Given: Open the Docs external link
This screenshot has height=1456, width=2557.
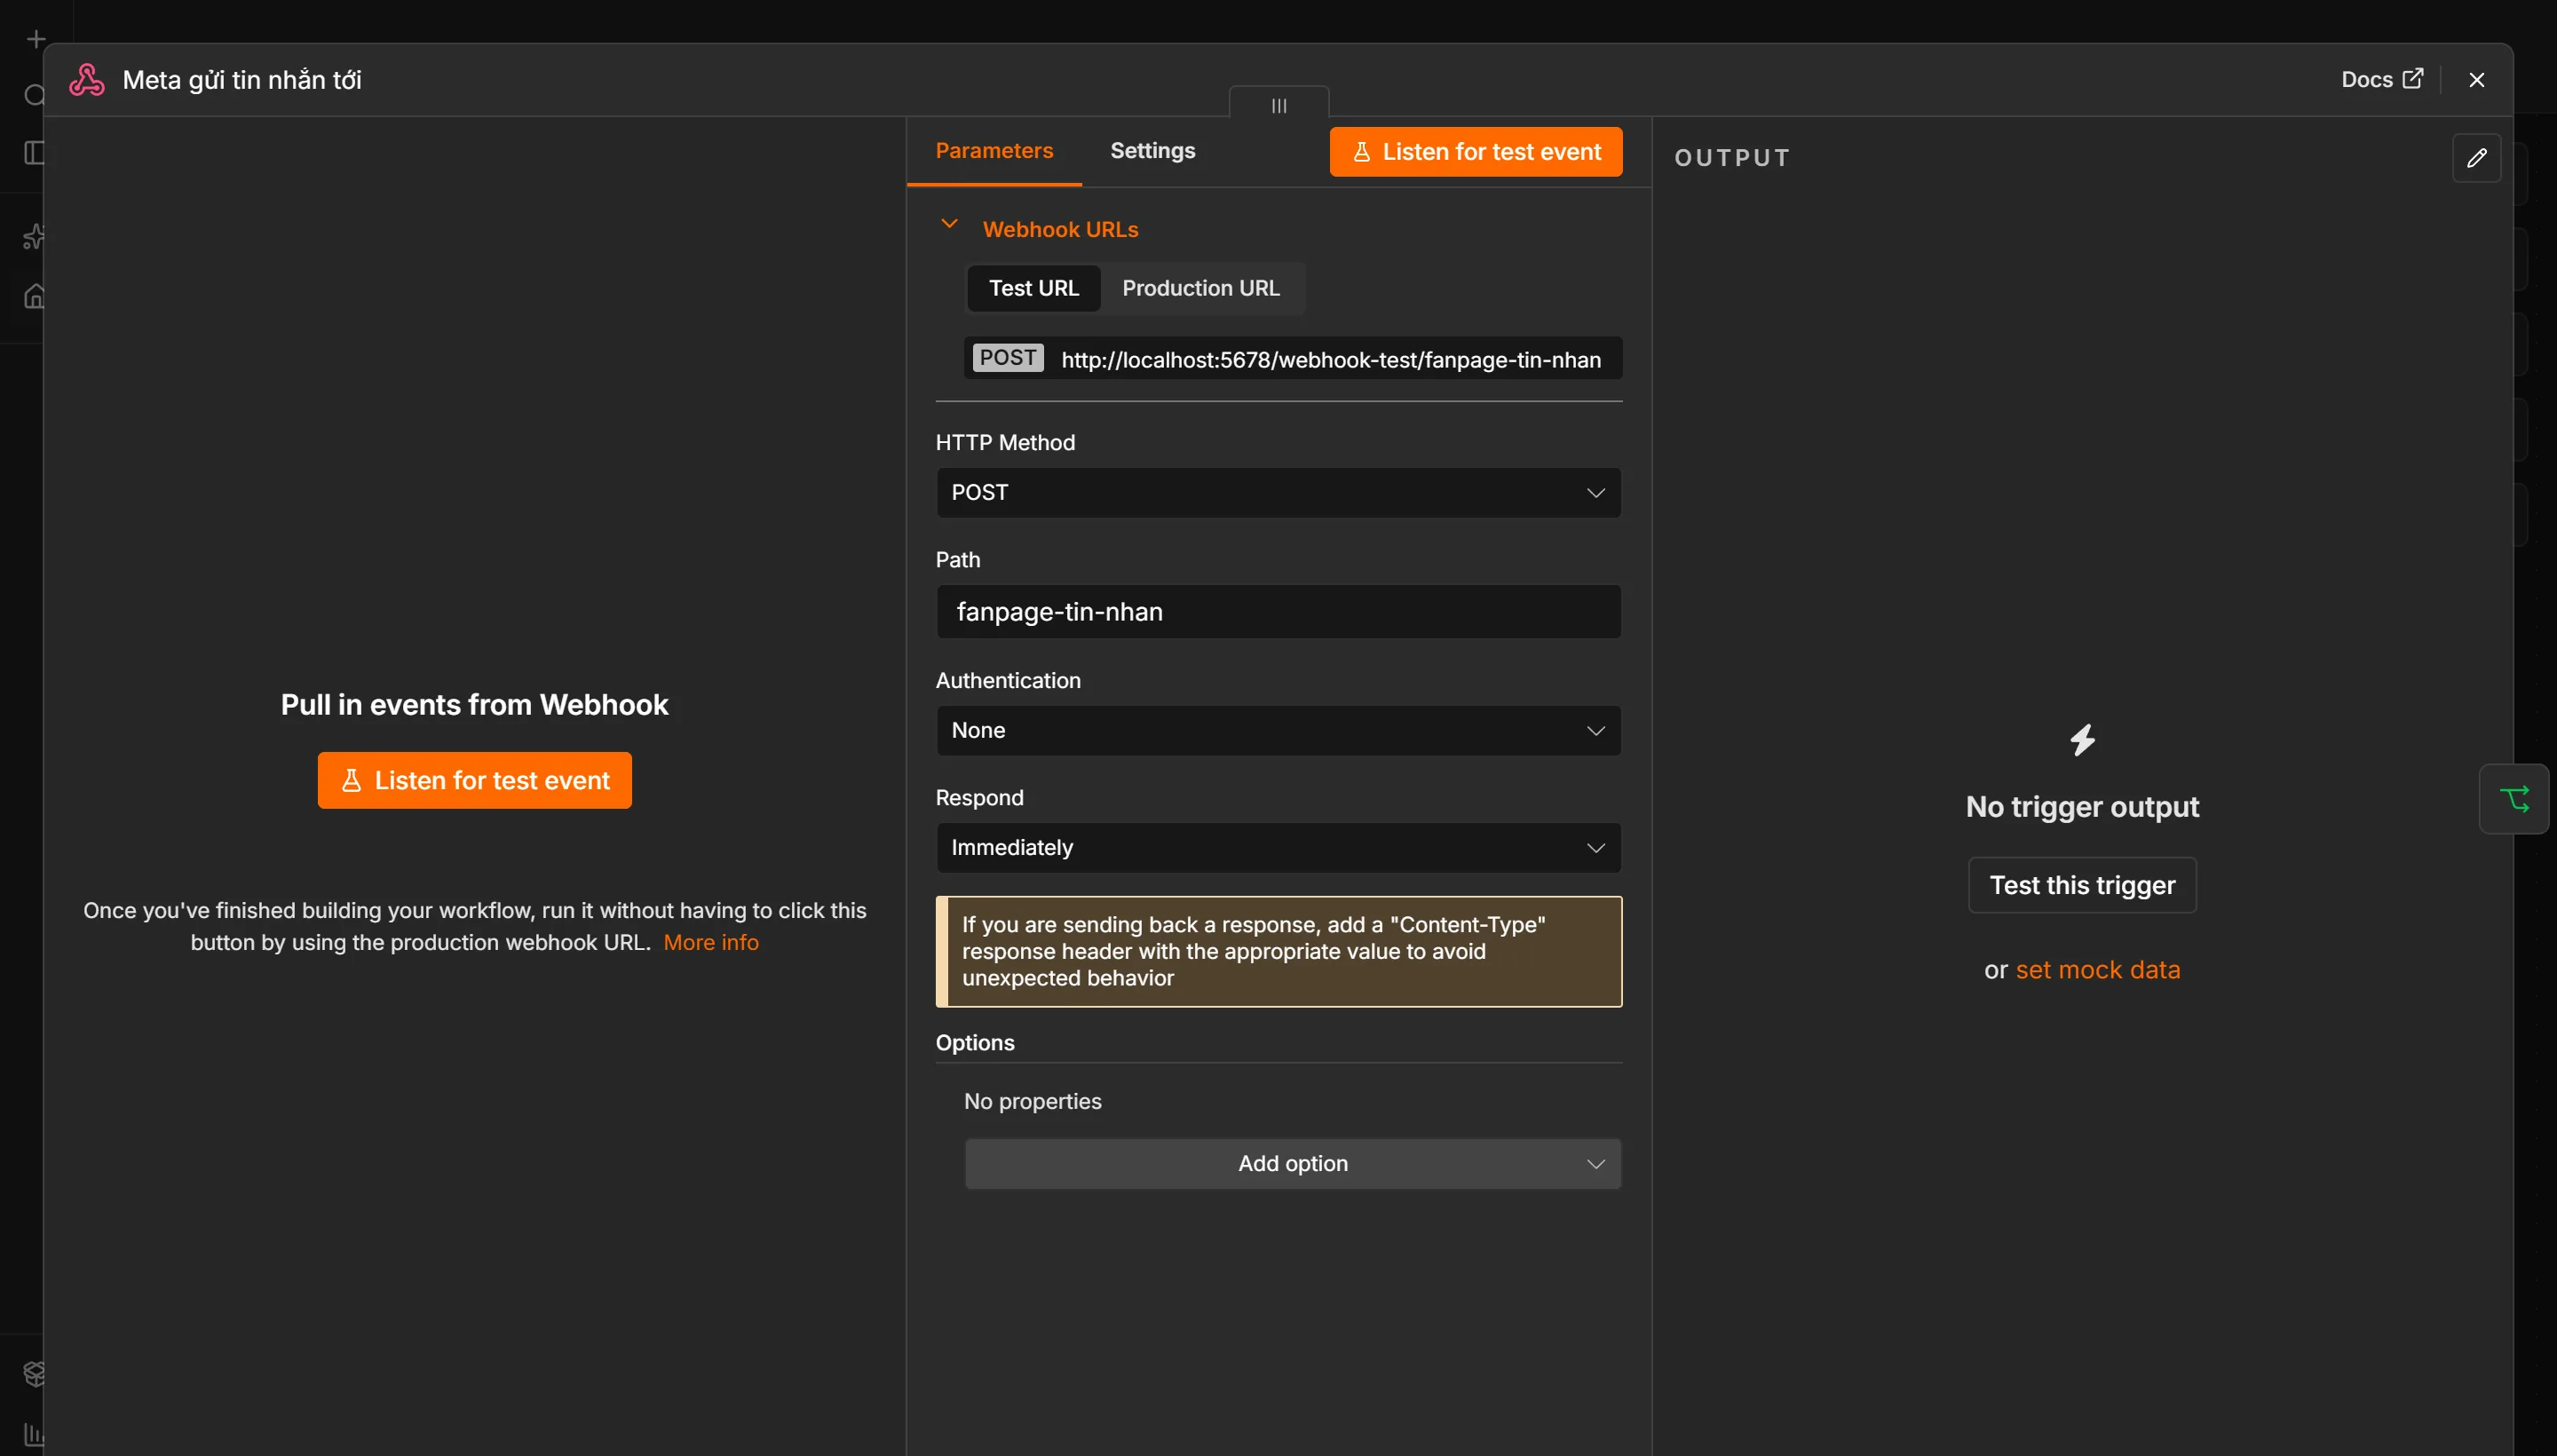Looking at the screenshot, I should tap(2381, 80).
